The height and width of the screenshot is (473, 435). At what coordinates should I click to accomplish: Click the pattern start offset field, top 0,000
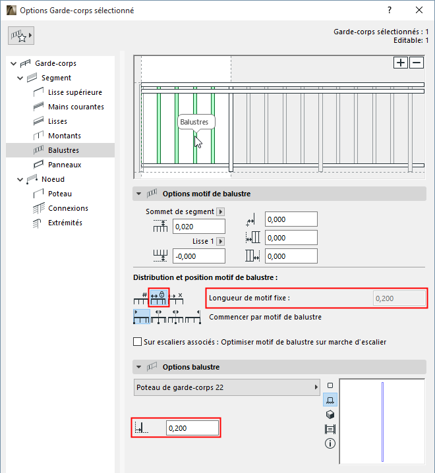tap(291, 219)
